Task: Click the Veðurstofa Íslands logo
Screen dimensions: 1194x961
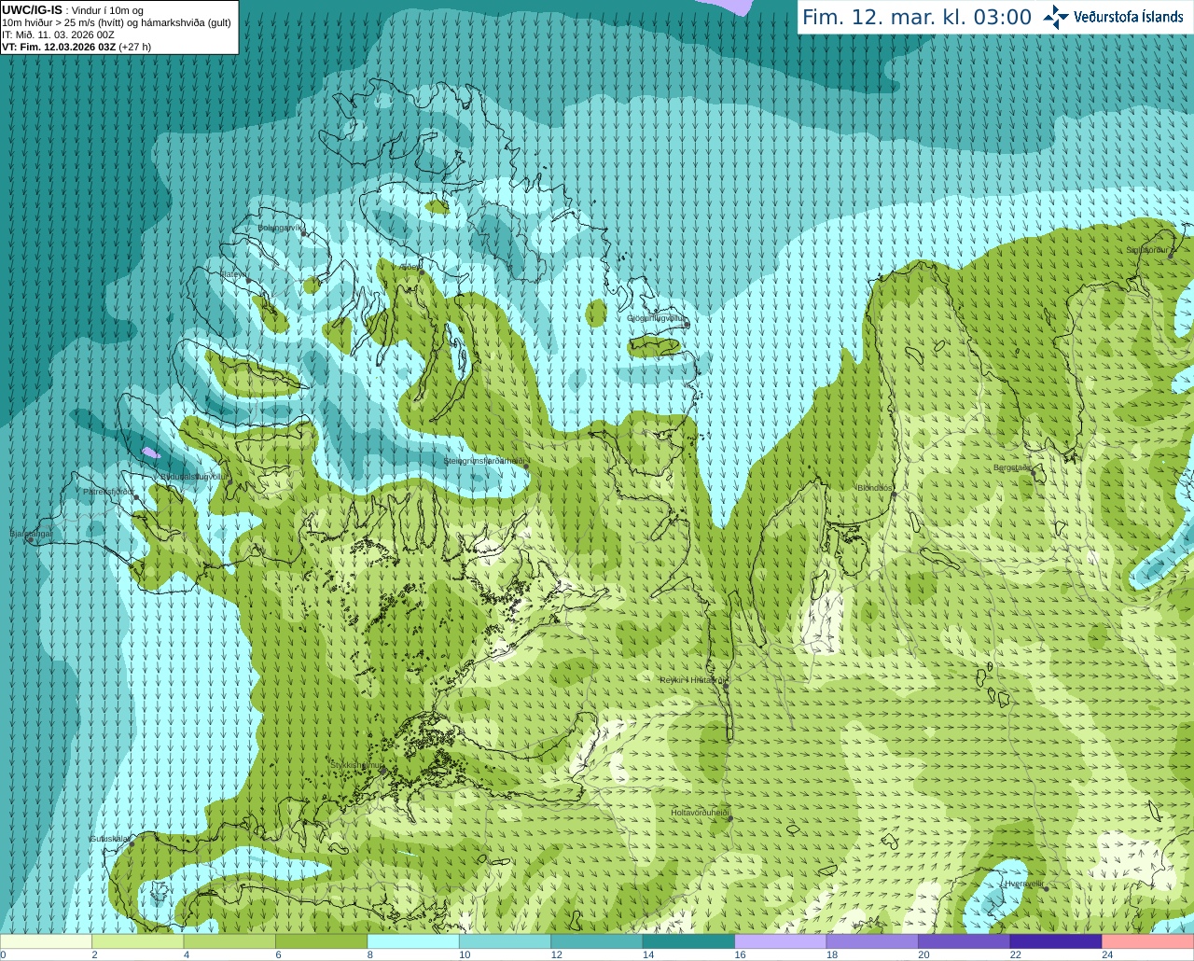Action: tap(1114, 17)
